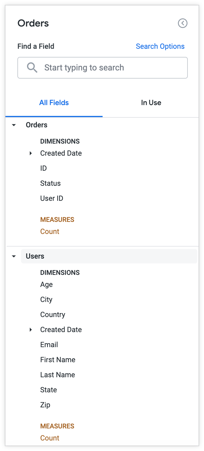The width and height of the screenshot is (204, 451).
Task: Select the ID dimension
Action: tap(43, 168)
